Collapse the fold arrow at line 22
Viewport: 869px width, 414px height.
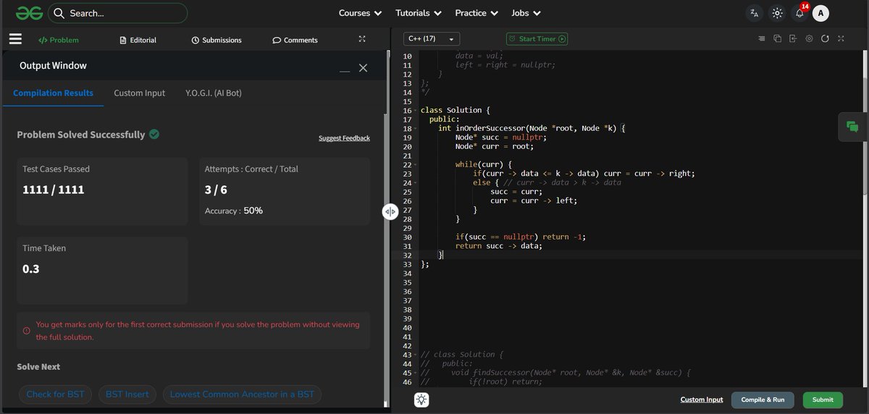[415, 164]
